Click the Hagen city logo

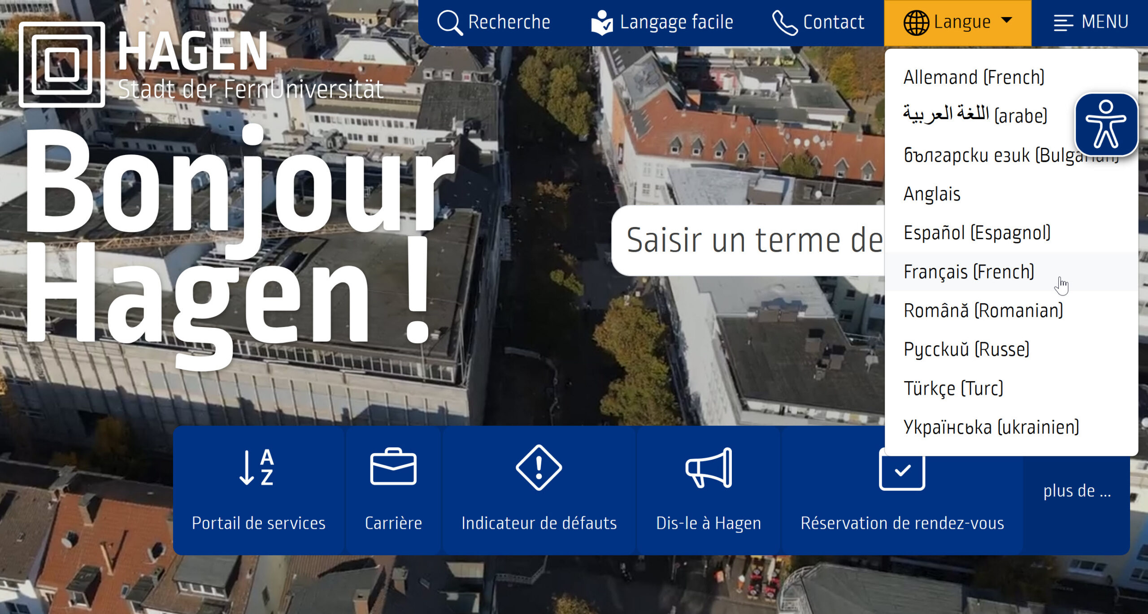[63, 67]
